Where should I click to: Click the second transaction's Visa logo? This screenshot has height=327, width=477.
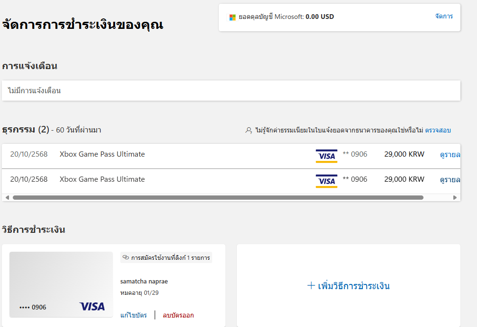tap(326, 181)
